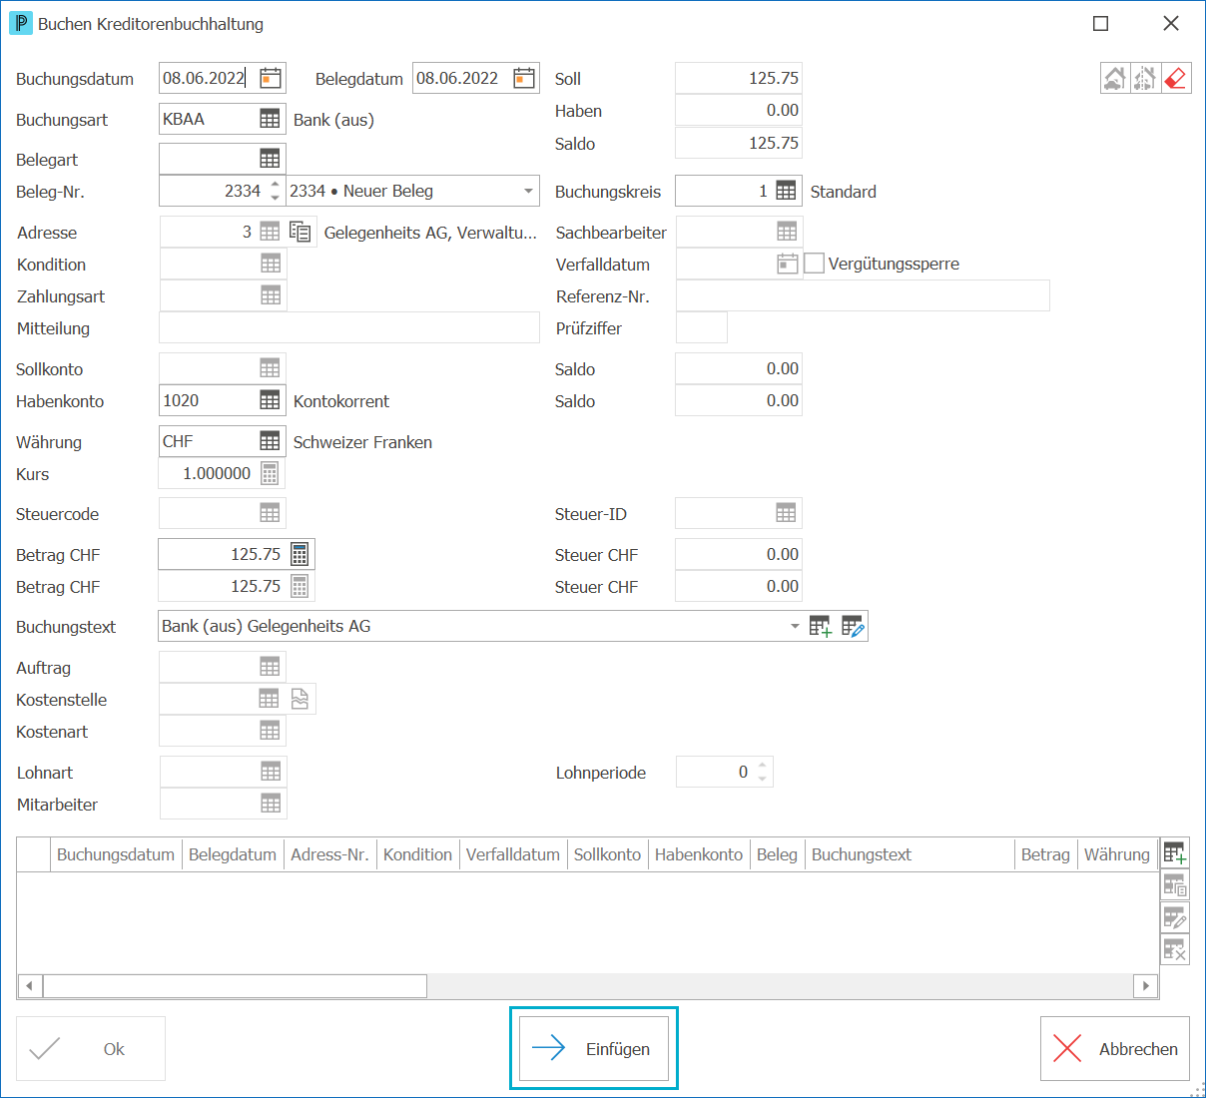Click the horizontal scrollbar's right arrow
Image resolution: width=1206 pixels, height=1098 pixels.
[1146, 986]
